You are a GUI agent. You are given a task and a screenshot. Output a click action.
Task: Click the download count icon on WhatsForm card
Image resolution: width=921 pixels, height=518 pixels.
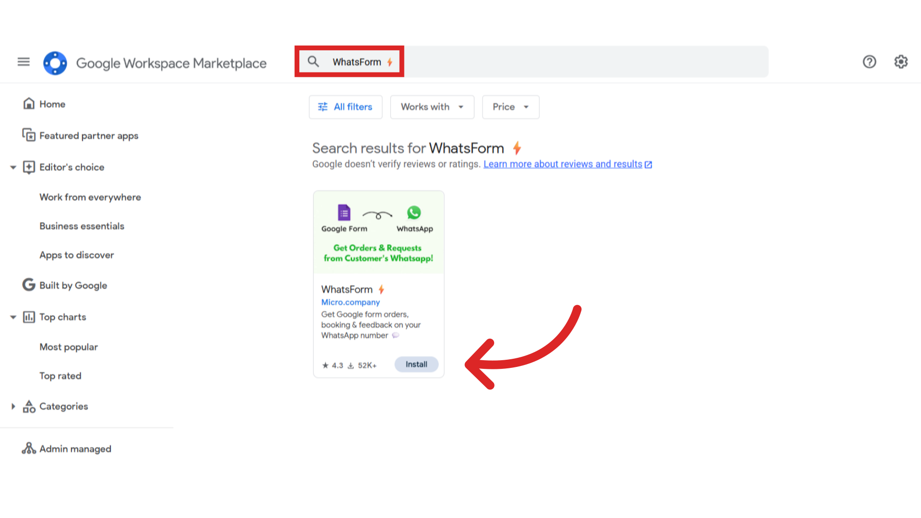pos(351,365)
